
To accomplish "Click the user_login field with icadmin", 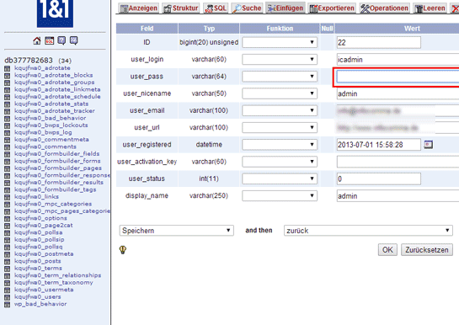I will [x=398, y=60].
